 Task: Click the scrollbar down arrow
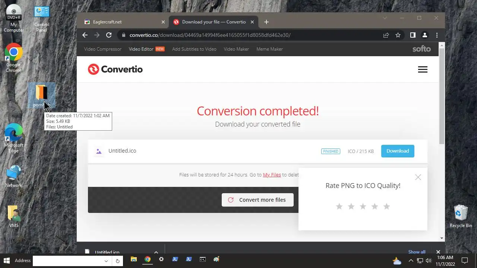coord(442,238)
